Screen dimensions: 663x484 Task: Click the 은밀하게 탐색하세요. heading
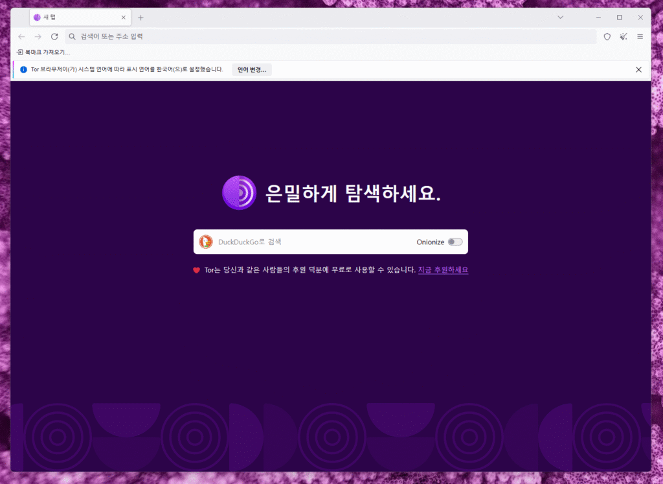pos(353,193)
